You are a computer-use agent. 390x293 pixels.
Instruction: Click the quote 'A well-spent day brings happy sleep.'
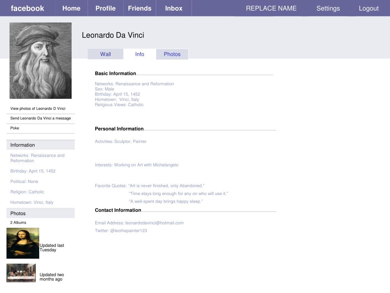pyautogui.click(x=166, y=201)
